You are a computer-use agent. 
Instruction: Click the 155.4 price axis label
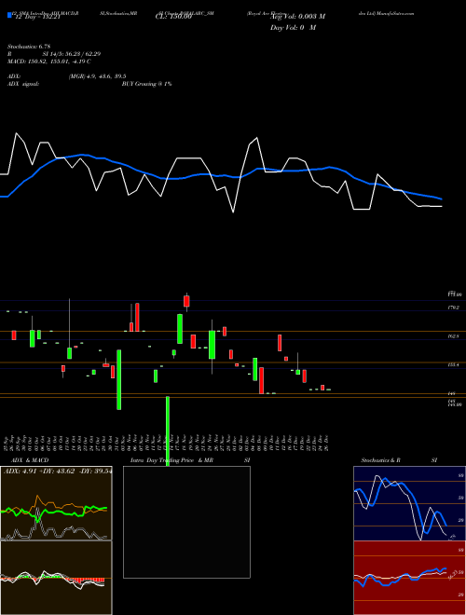pos(453,364)
